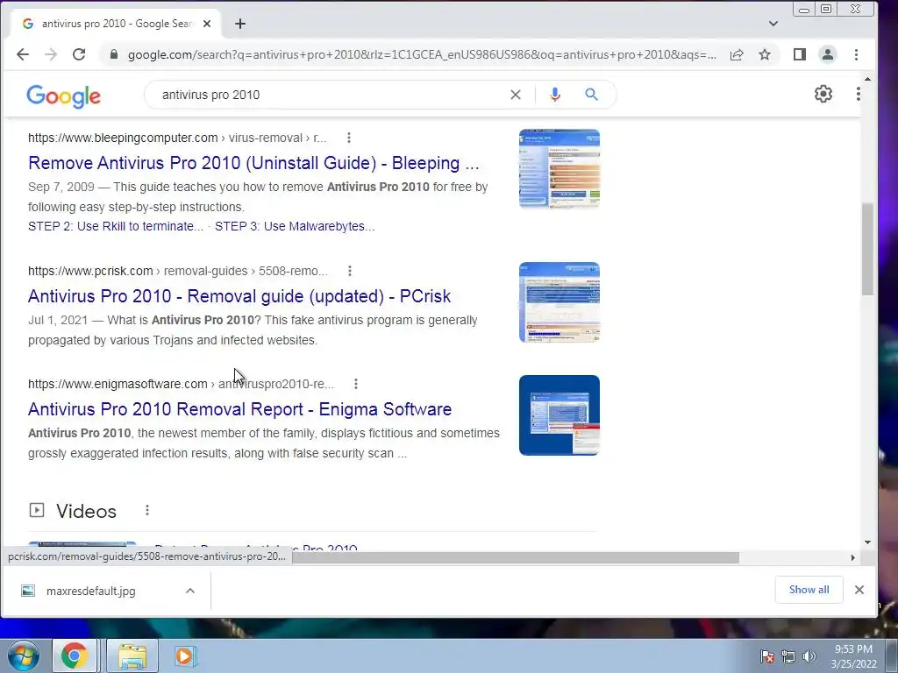Open the Google apps dots menu beside gear
Viewport: 898px width, 673px height.
(x=858, y=94)
